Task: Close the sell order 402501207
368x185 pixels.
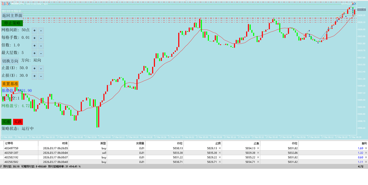Action: pyautogui.click(x=366, y=153)
